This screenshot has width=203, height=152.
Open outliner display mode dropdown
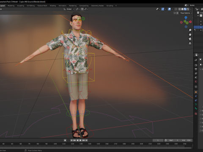click(x=197, y=9)
